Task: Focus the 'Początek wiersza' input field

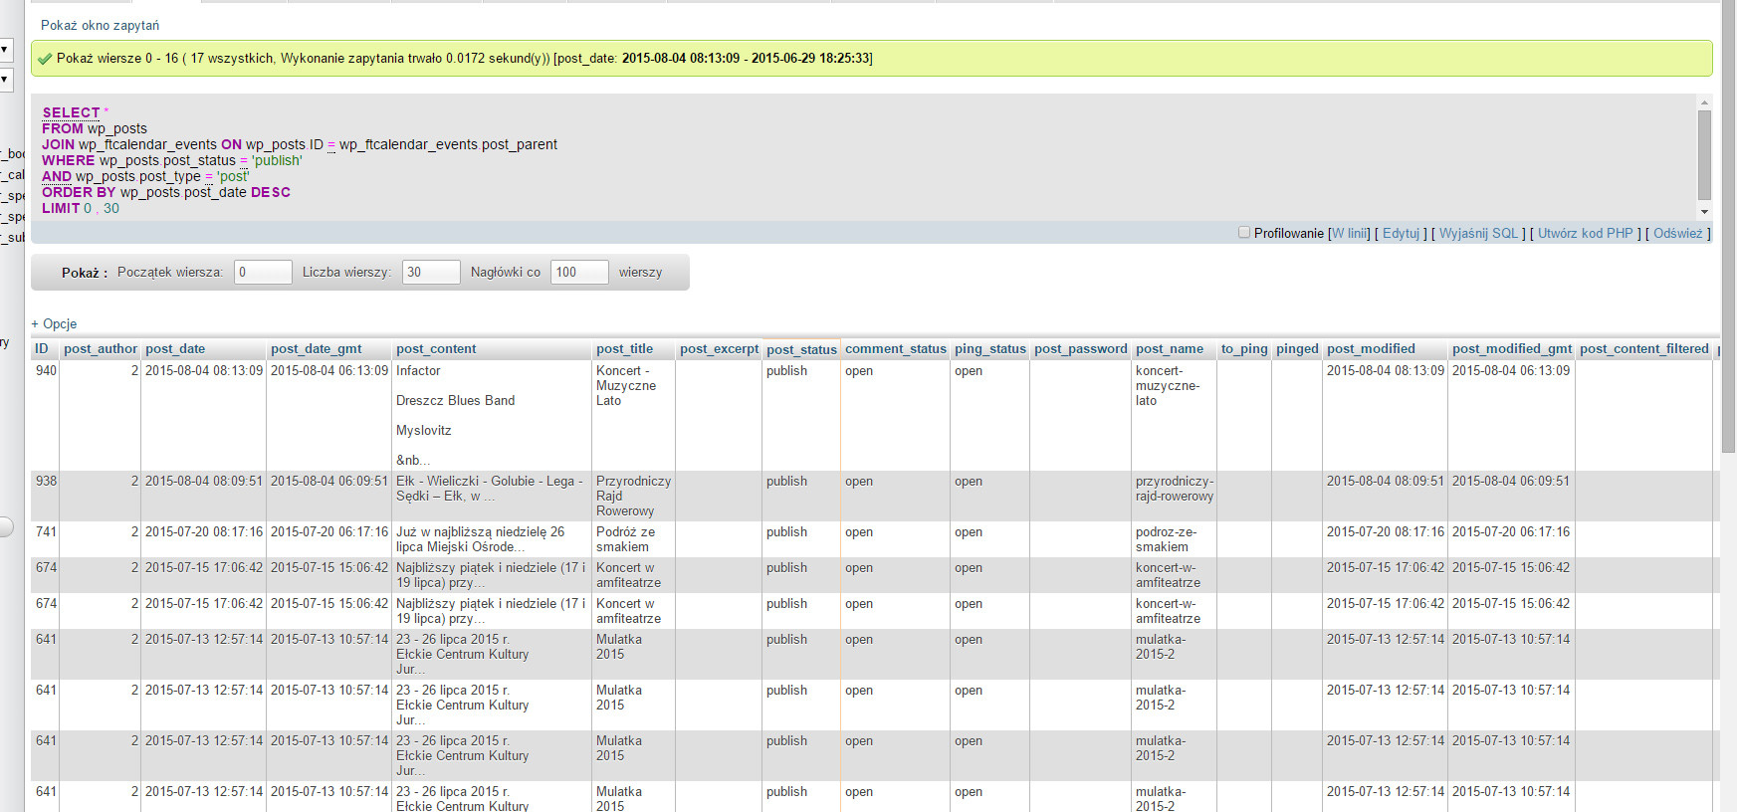Action: coord(263,272)
